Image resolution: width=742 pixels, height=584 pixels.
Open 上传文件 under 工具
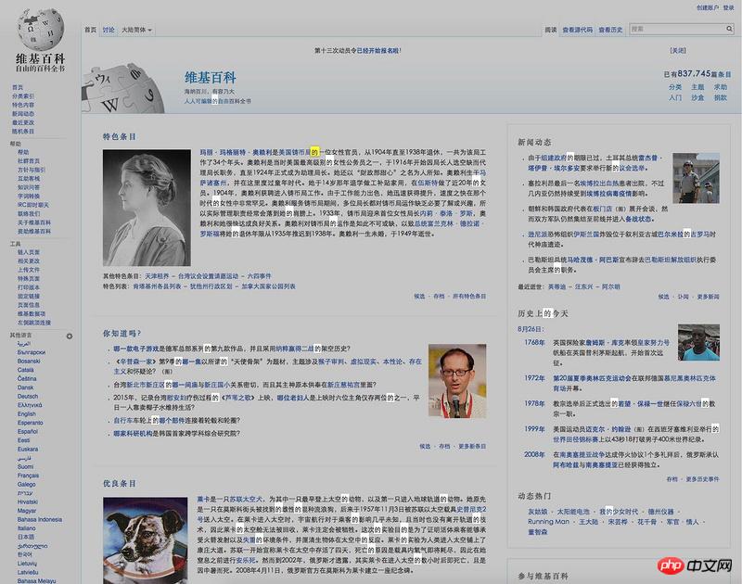click(x=29, y=270)
